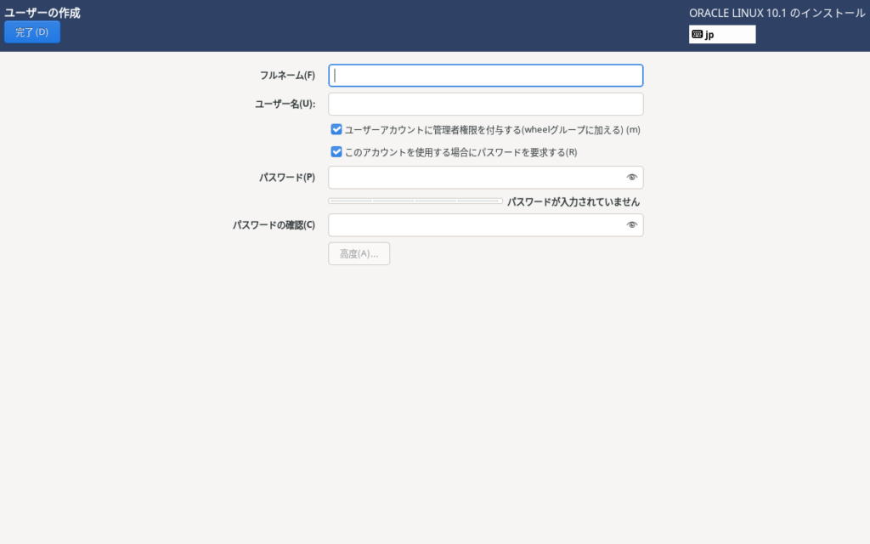Click the password strength meter bar

point(415,201)
